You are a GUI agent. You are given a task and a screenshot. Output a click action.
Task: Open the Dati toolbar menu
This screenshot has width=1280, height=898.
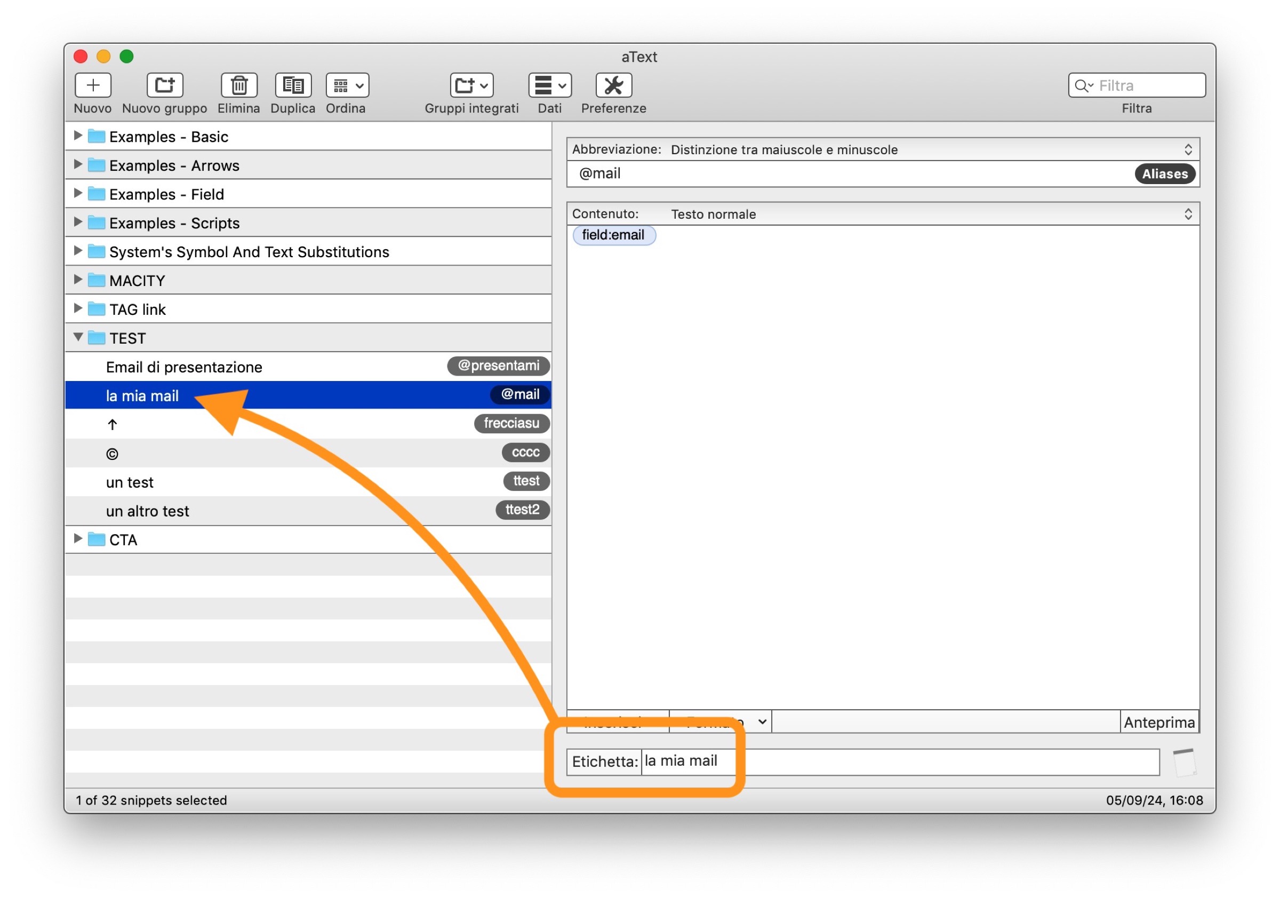pos(550,85)
